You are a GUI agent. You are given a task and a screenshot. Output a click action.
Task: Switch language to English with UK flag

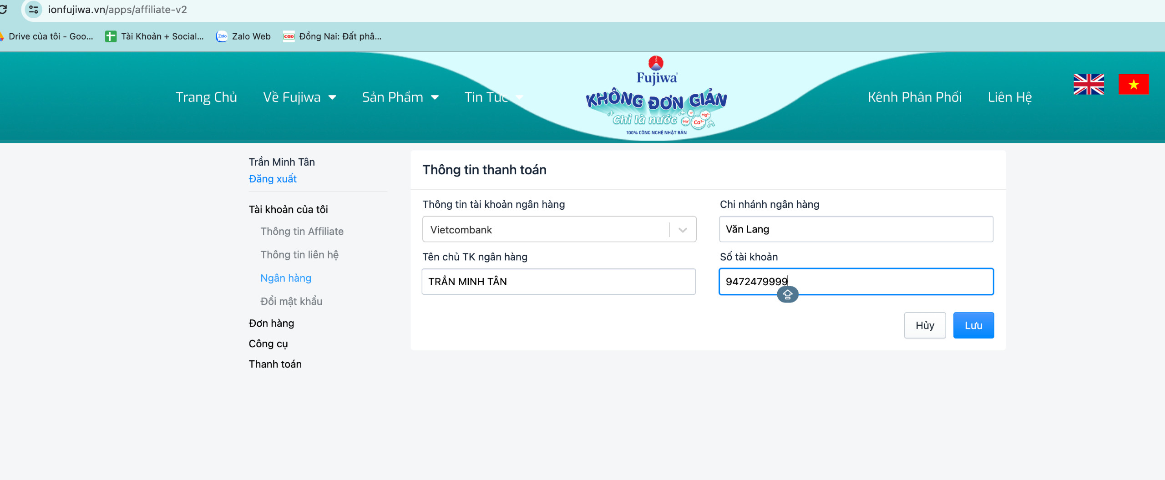point(1089,84)
